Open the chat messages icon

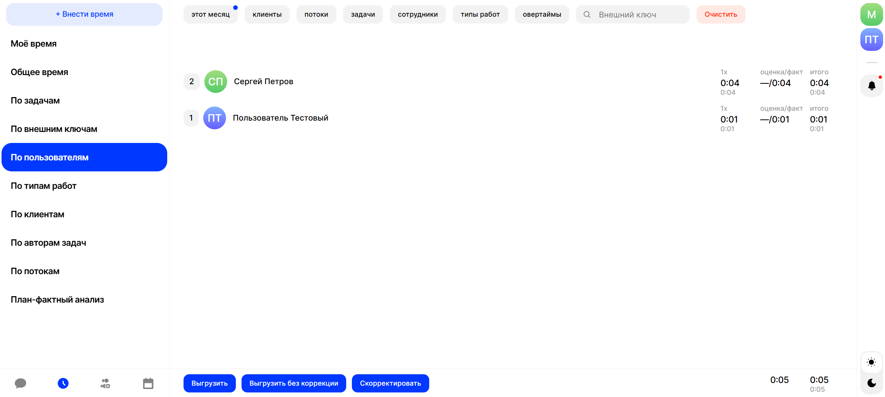pos(20,383)
